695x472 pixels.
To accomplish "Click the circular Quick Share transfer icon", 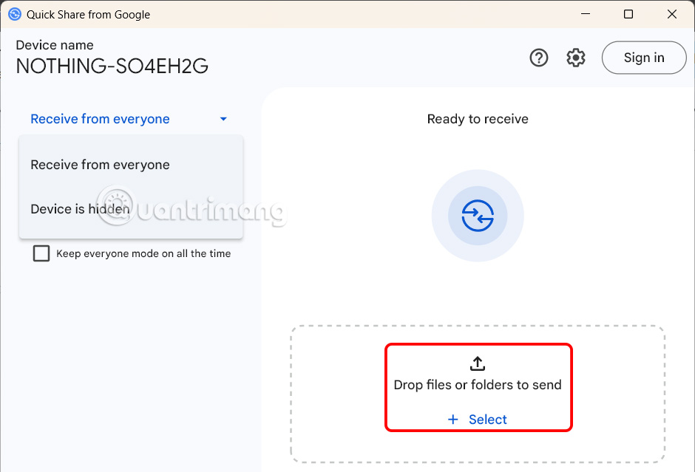I will 478,216.
